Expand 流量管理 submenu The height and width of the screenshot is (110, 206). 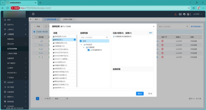click(x=14, y=58)
